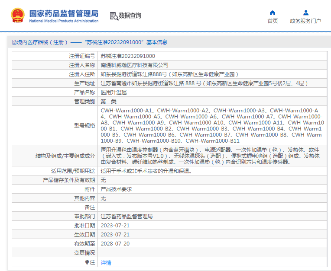The width and height of the screenshot is (331, 271).
Task: Click the national emblem logo
Action: point(18,15)
